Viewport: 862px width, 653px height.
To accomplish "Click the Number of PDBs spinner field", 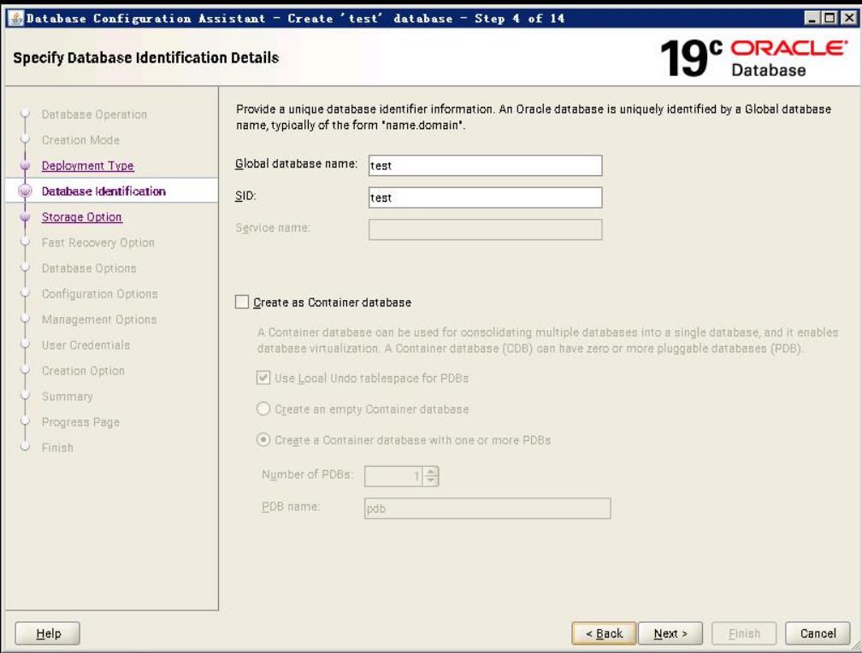I will point(393,476).
